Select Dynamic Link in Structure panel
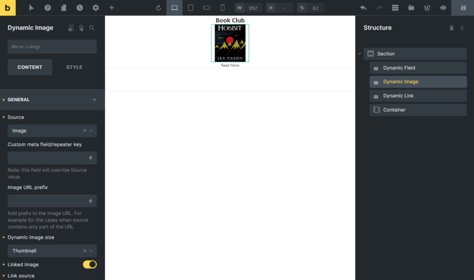 coord(418,96)
